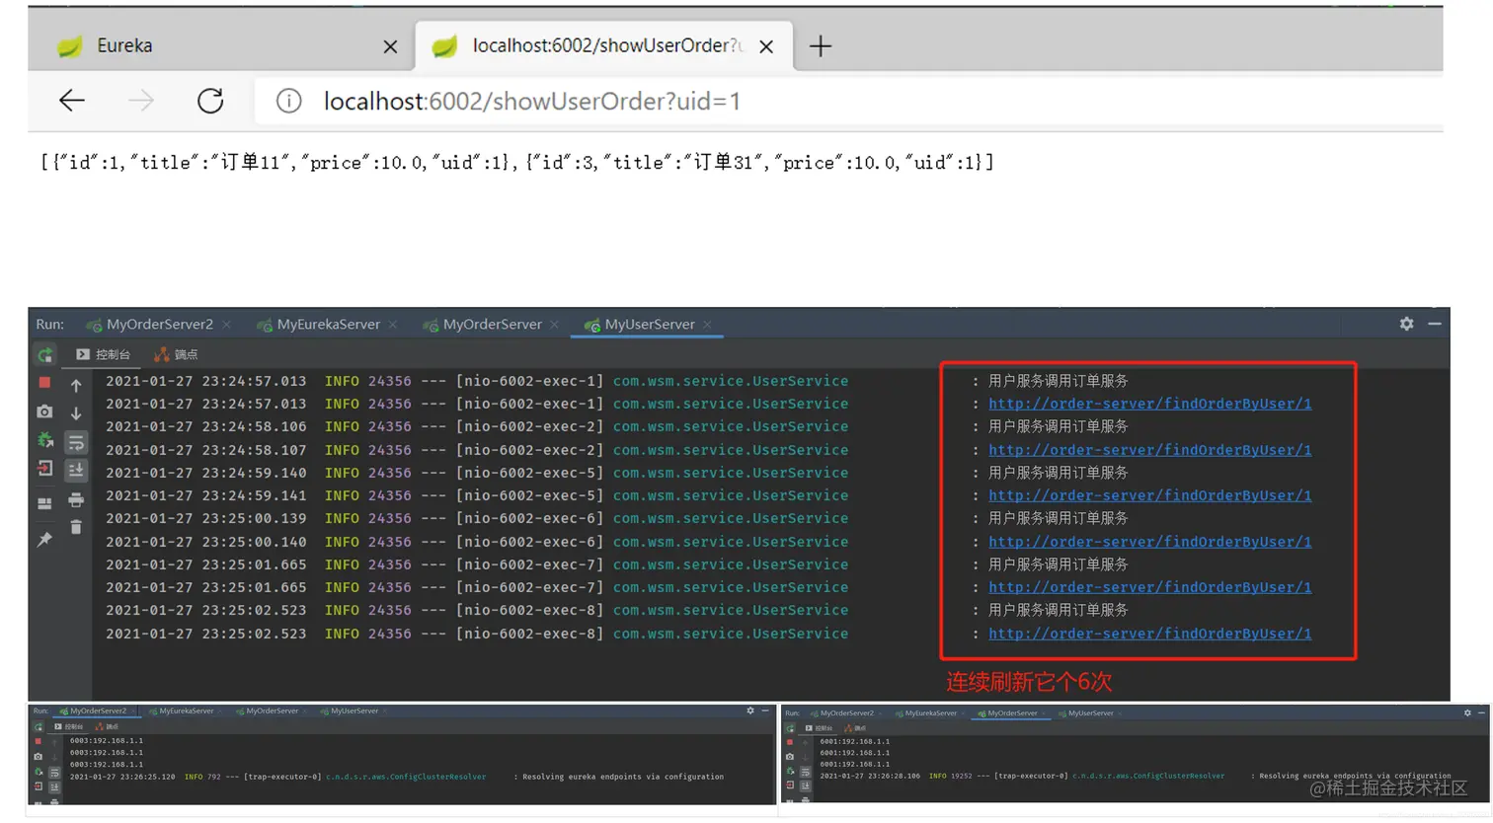Open settings gear in bottom-left Run panel
This screenshot has height=823, width=1493.
(750, 711)
